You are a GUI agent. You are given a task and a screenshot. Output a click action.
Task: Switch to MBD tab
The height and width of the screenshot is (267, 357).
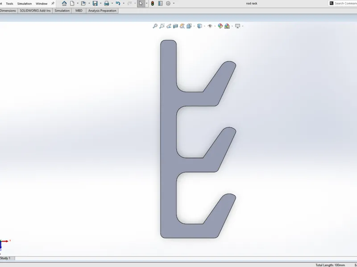coord(79,11)
